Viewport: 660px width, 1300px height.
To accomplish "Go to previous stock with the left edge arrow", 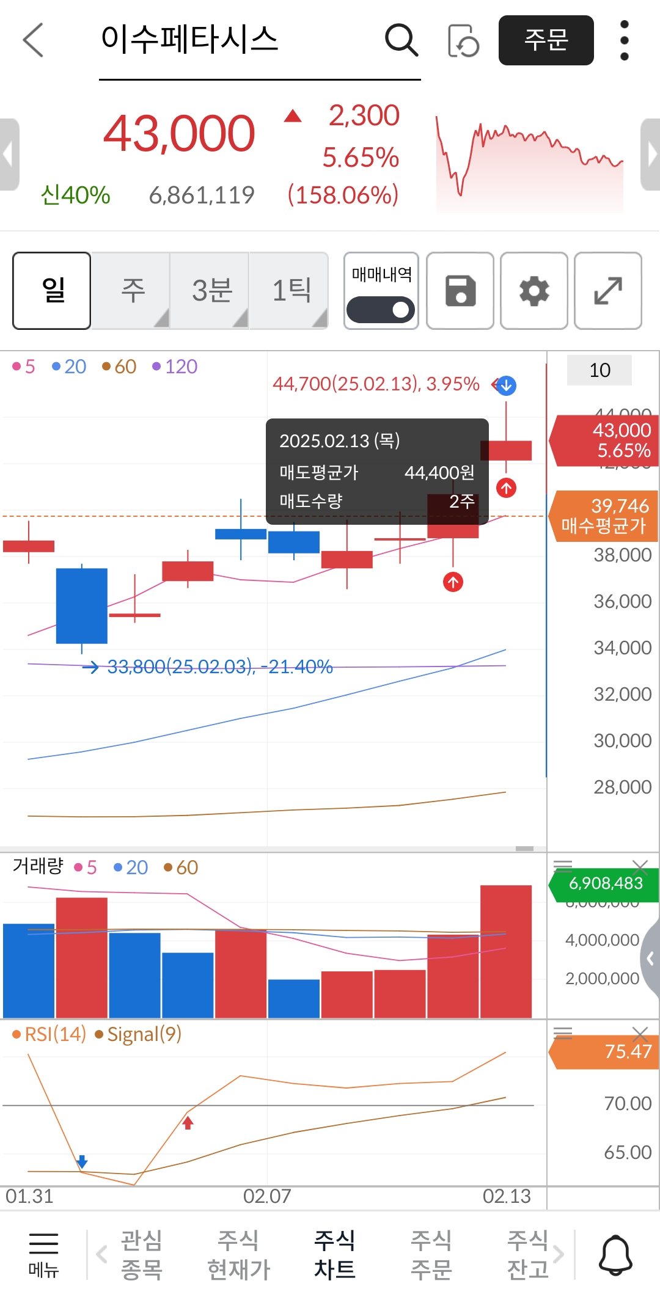I will click(9, 155).
